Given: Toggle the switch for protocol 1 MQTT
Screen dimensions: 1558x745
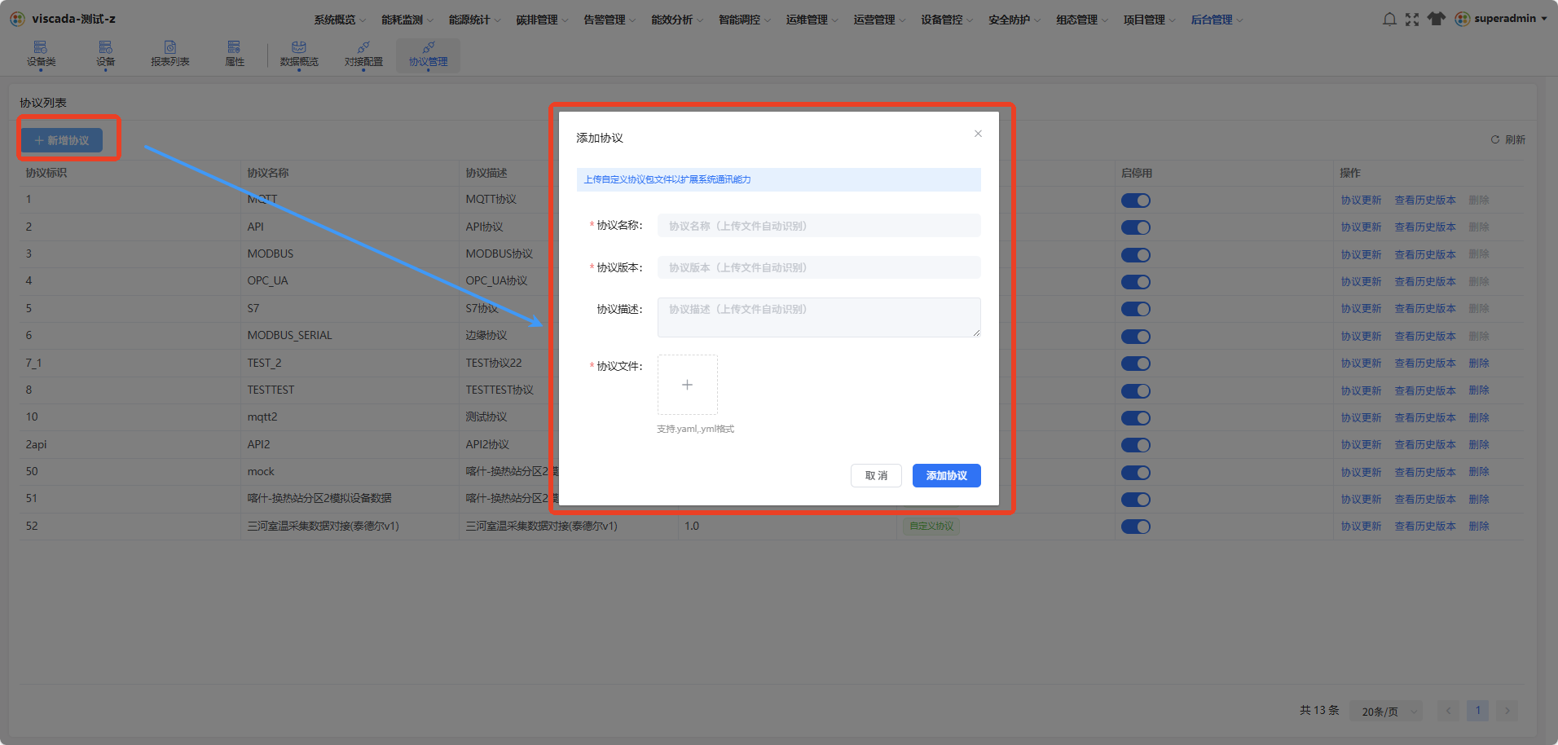Looking at the screenshot, I should 1135,201.
